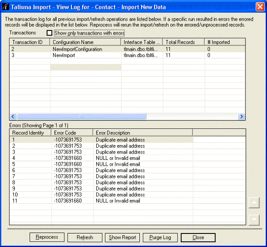This screenshot has height=247, width=267.
Task: Enable Show only transactions with errors
Action: [49, 33]
